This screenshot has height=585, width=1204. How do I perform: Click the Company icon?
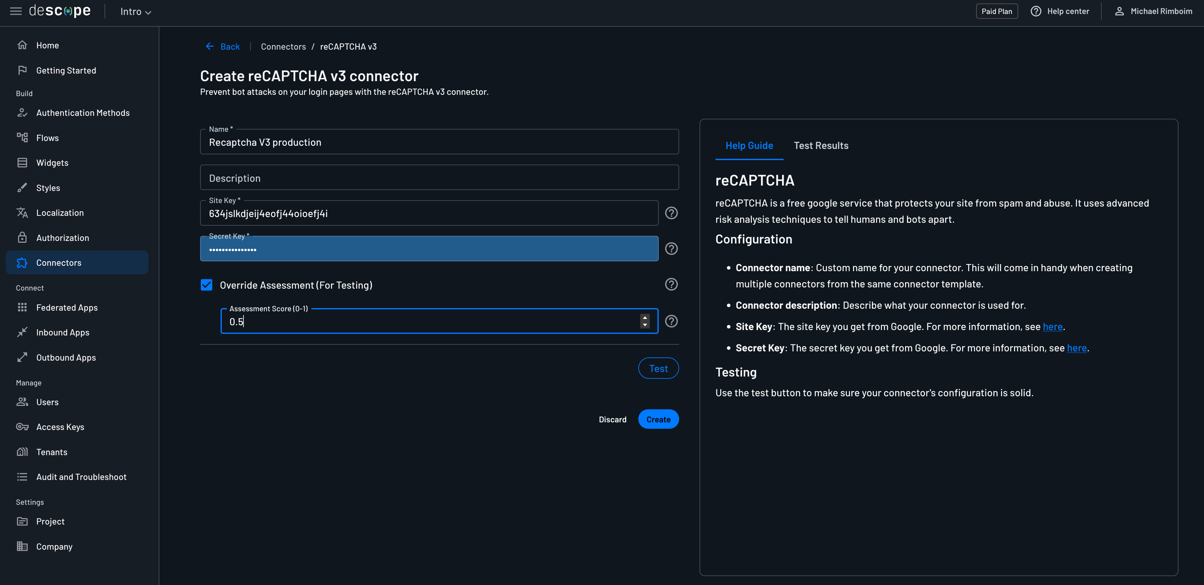[x=22, y=546]
